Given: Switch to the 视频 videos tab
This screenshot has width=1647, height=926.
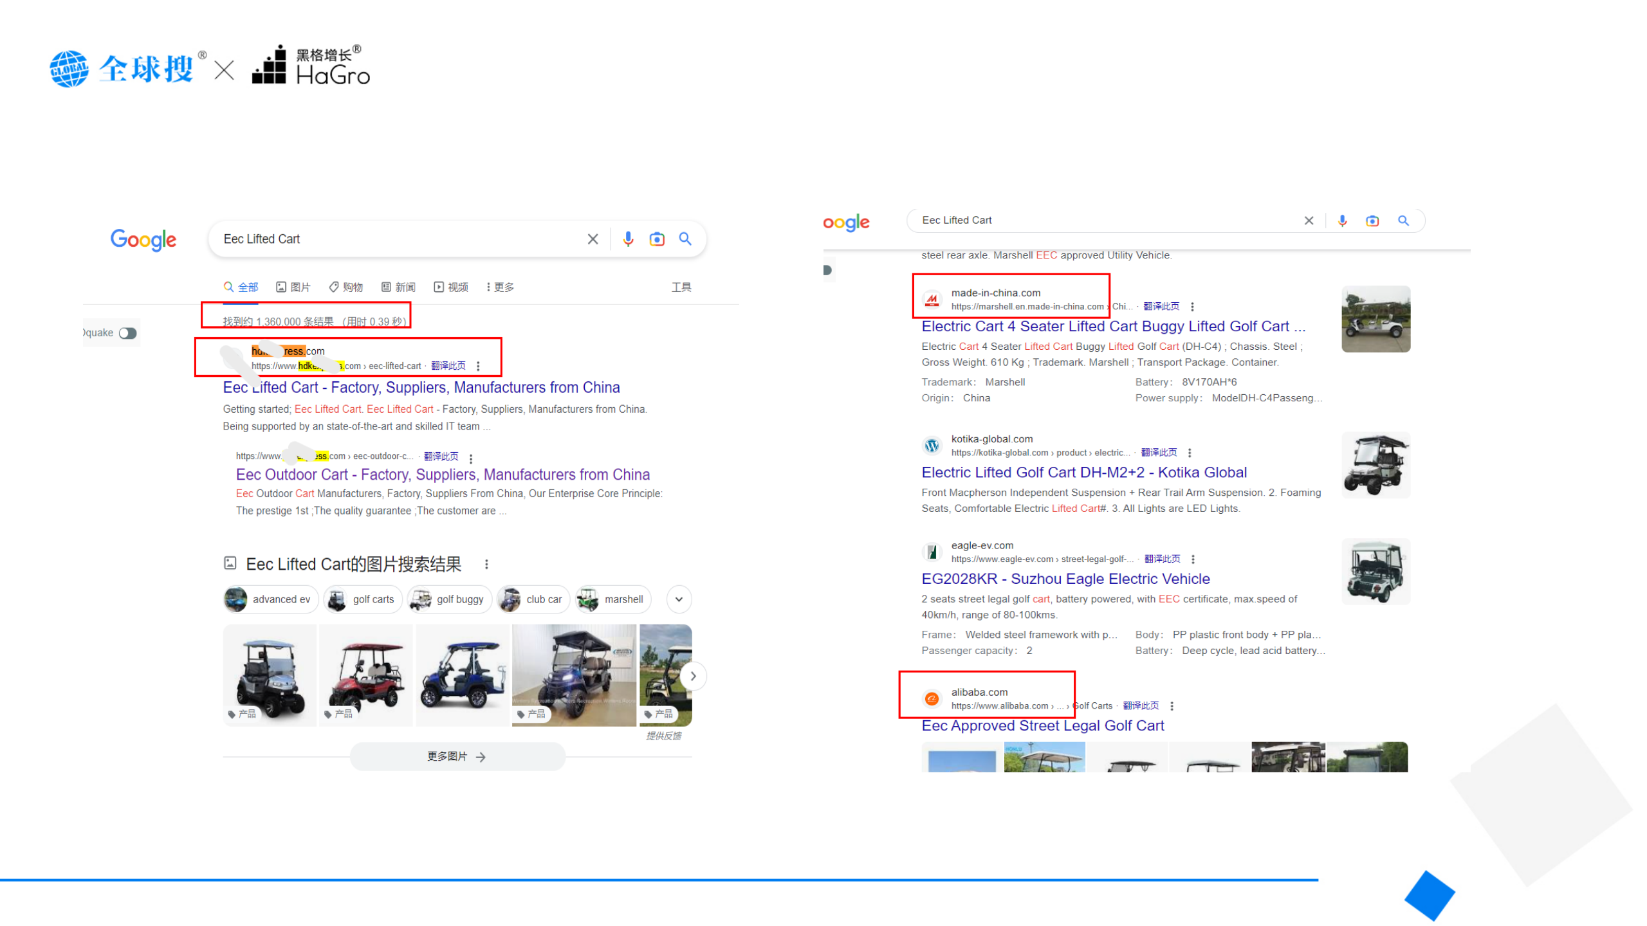Looking at the screenshot, I should point(451,287).
